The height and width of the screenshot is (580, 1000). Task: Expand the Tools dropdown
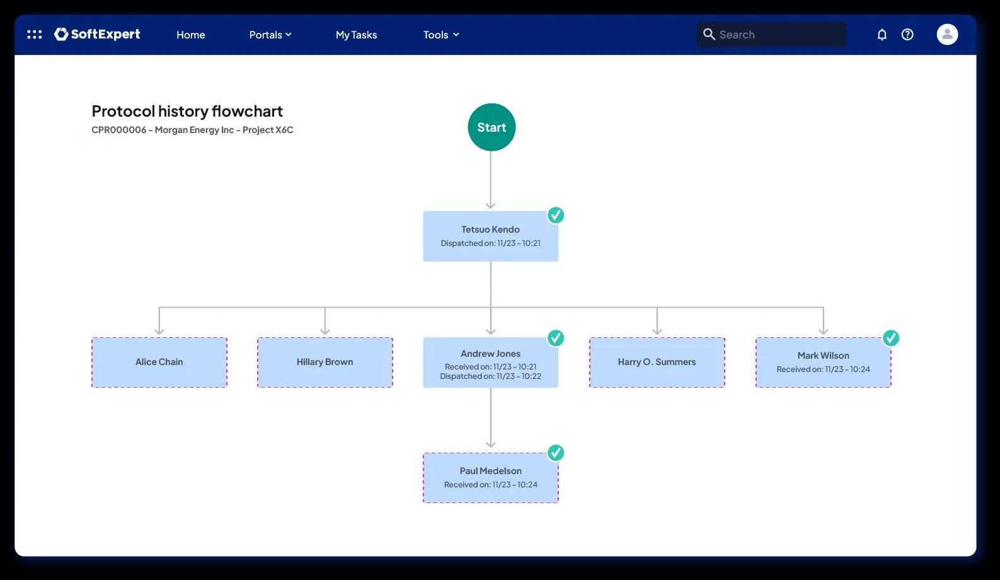pos(441,35)
